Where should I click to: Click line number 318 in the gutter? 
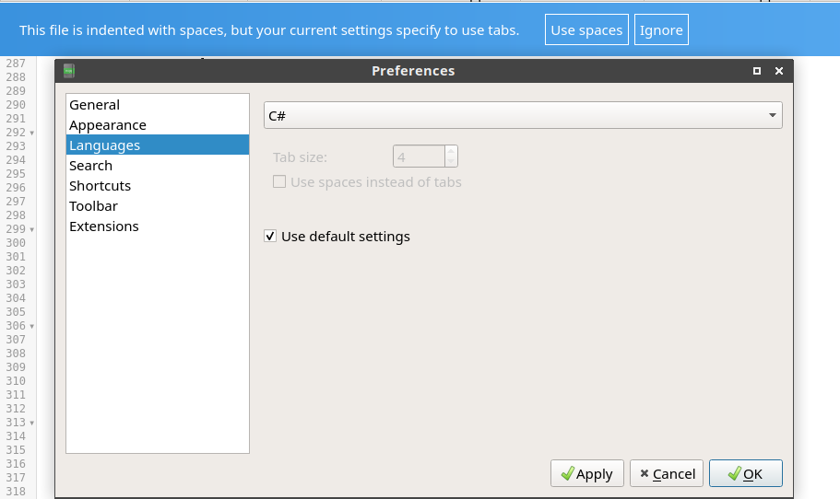(16, 491)
